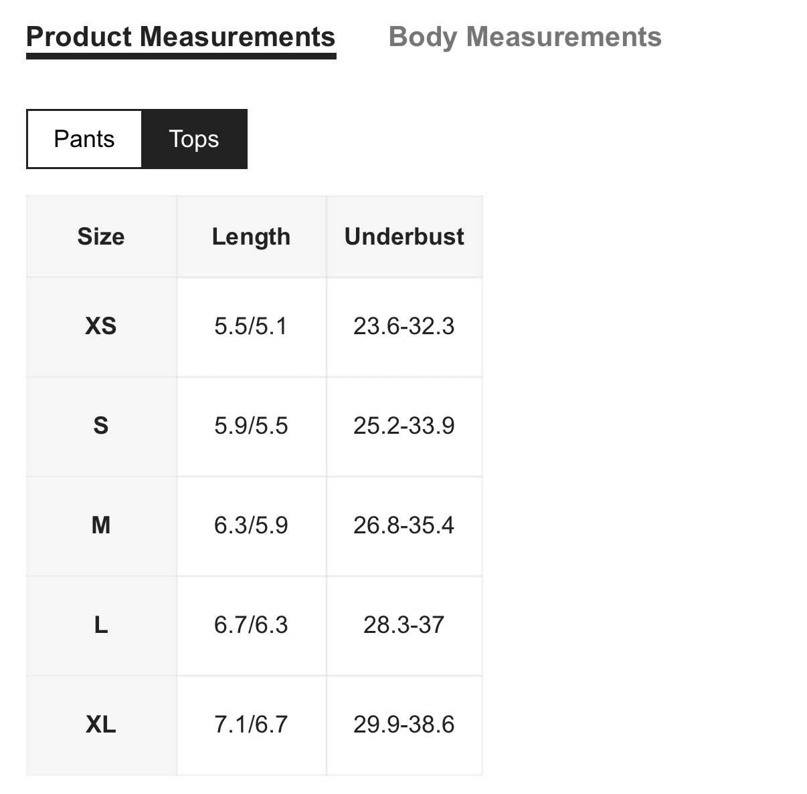Select the Product Measurements tab
The width and height of the screenshot is (807, 794).
[x=181, y=37]
